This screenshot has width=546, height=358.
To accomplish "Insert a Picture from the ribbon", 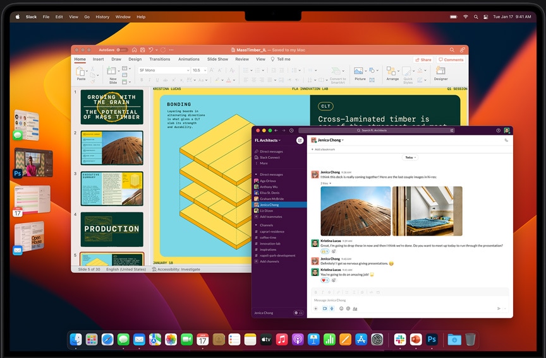I will [x=360, y=72].
